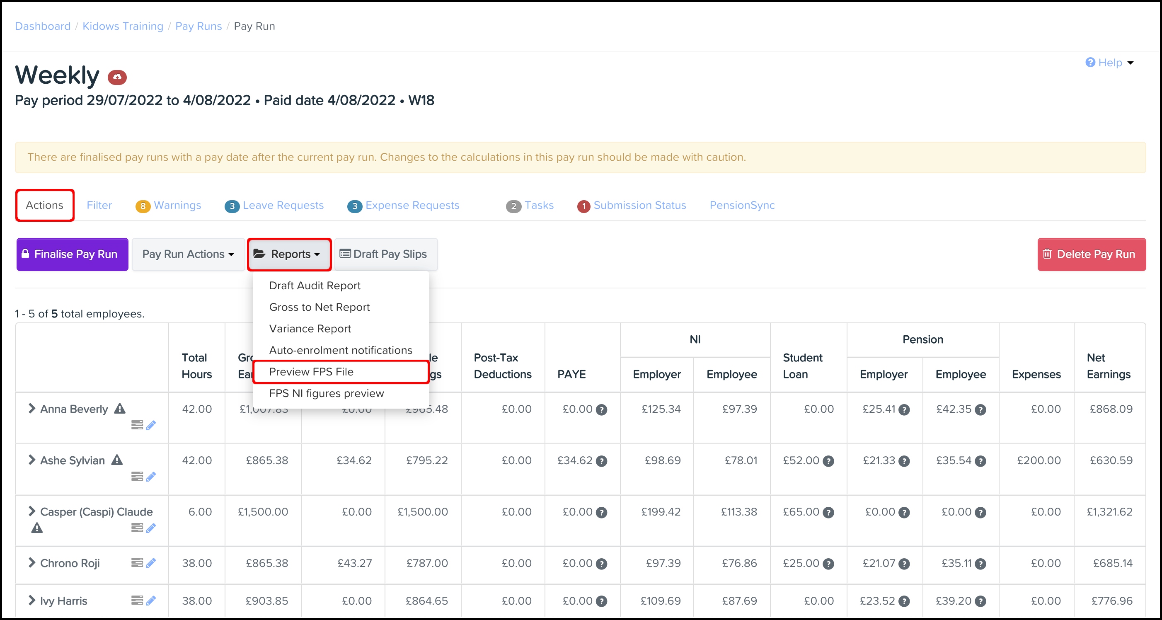Click pencil edit icon for Ashe Sylvian
This screenshot has height=620, width=1162.
(151, 477)
